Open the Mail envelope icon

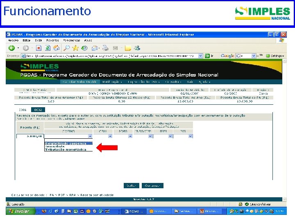click(x=95, y=48)
